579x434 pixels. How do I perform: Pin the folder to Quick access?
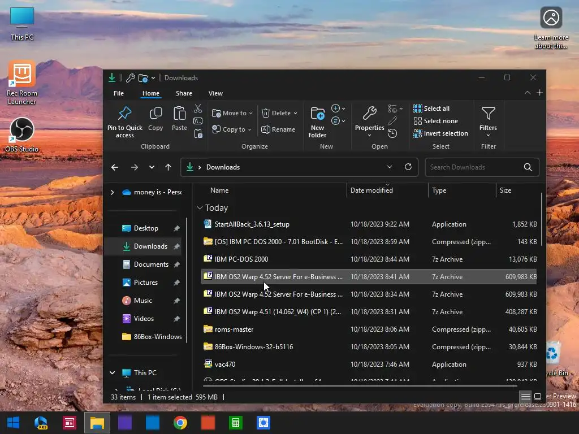click(125, 122)
